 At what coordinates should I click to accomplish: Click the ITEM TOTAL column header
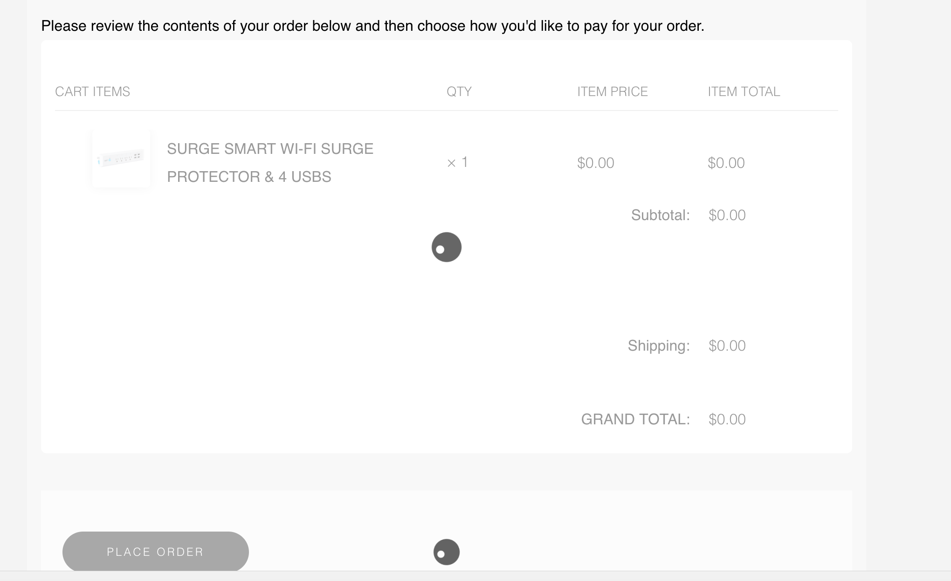tap(744, 91)
